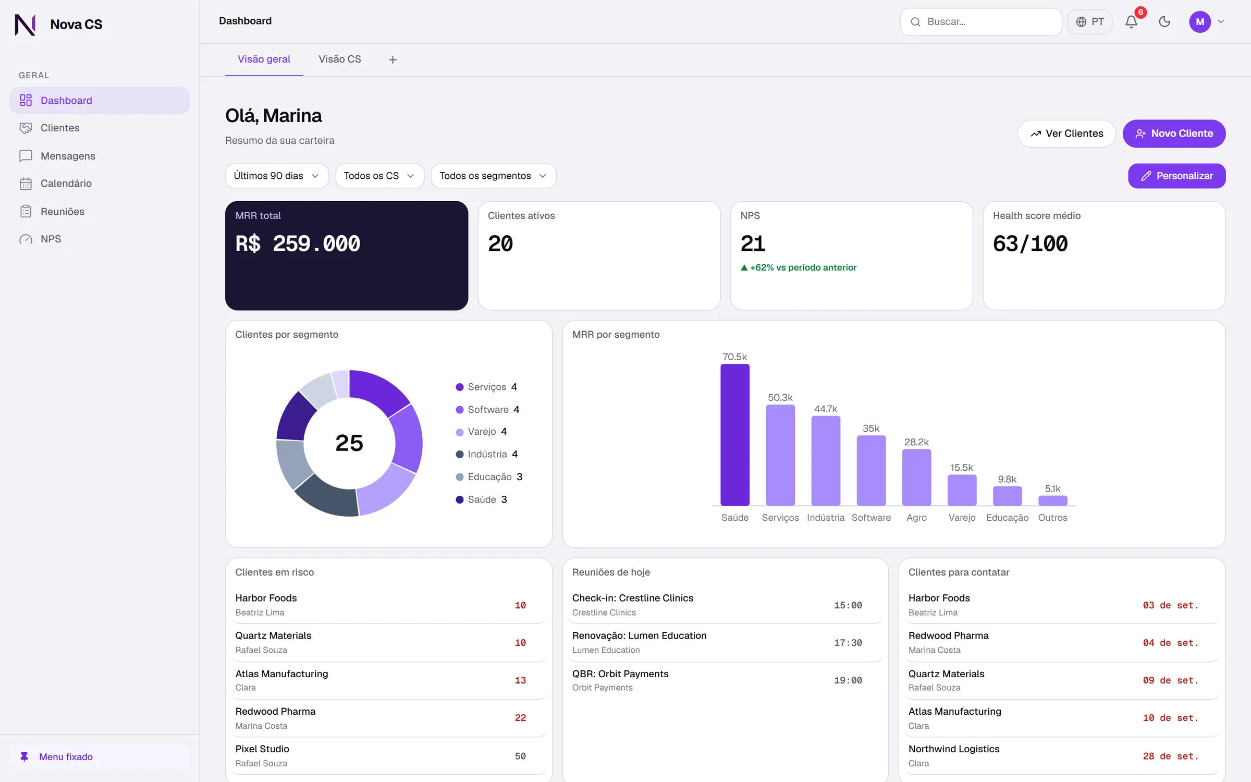Click the Serviços 50.3k bar
This screenshot has width=1251, height=782.
780,456
